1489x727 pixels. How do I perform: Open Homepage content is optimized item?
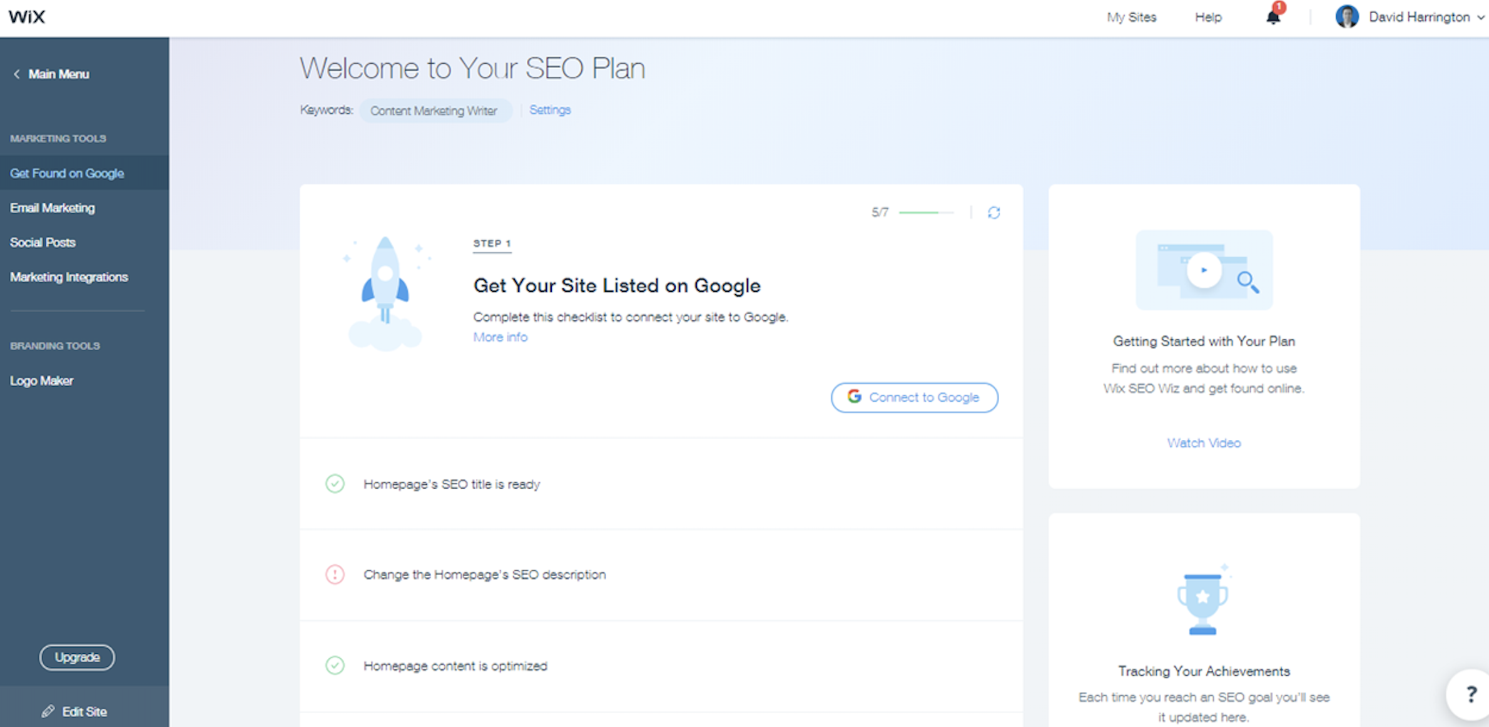pyautogui.click(x=661, y=666)
